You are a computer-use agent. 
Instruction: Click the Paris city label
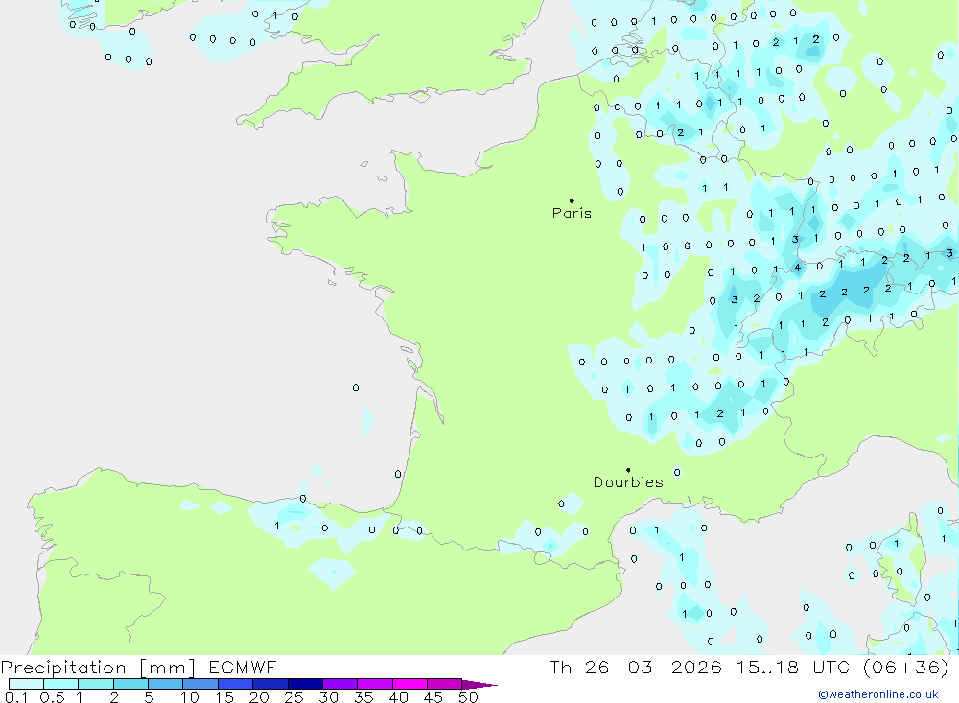(572, 213)
